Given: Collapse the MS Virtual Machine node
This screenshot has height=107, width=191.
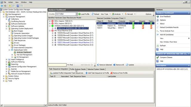Looking at the screenshot, I should (50, 31).
